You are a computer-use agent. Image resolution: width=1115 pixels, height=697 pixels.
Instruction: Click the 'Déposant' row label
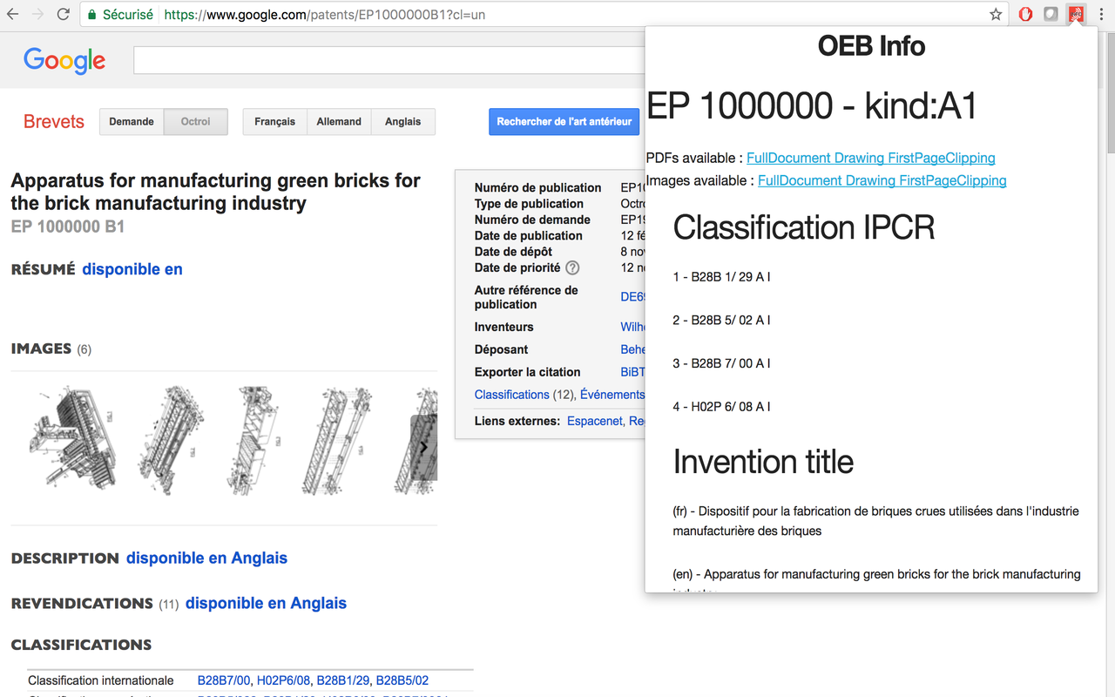[x=501, y=349]
